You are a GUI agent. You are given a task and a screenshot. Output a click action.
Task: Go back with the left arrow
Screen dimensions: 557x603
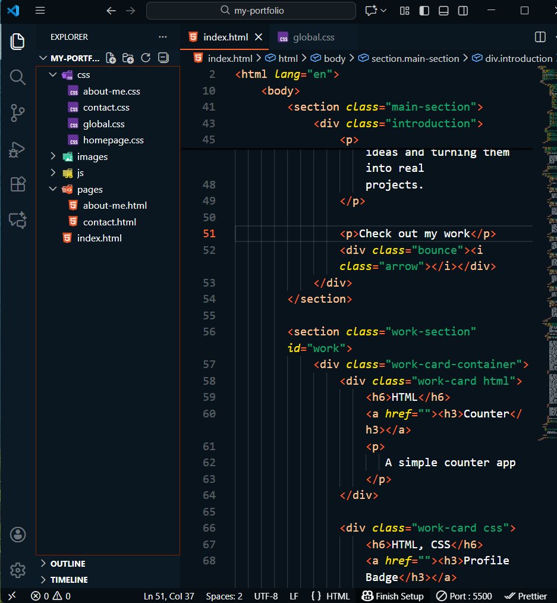111,11
